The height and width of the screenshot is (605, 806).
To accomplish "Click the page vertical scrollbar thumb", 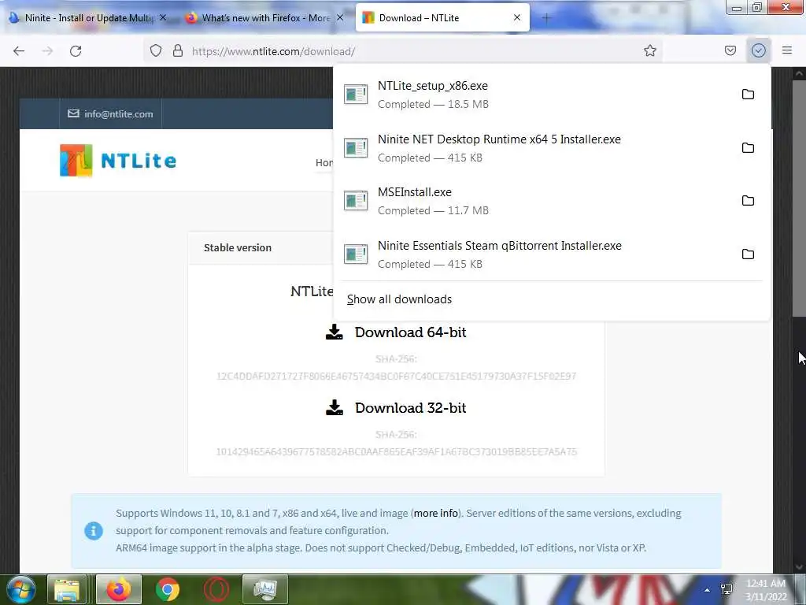I will (x=800, y=198).
